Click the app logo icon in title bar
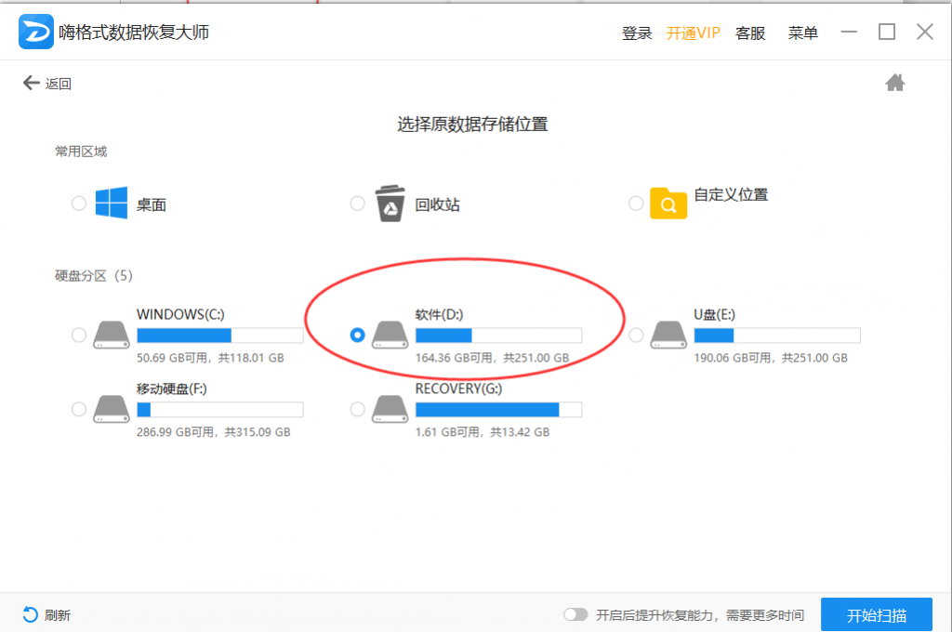 pyautogui.click(x=36, y=32)
